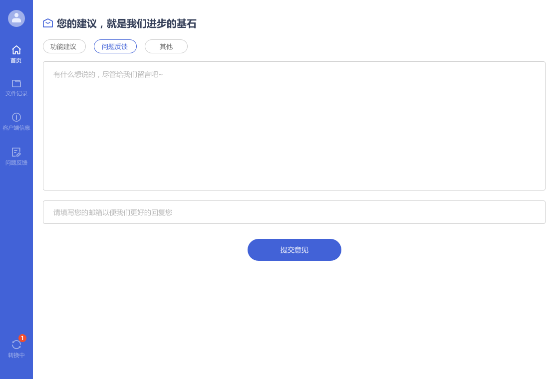
Task: Open 问题反馈 label in the sidebar
Action: point(16,163)
